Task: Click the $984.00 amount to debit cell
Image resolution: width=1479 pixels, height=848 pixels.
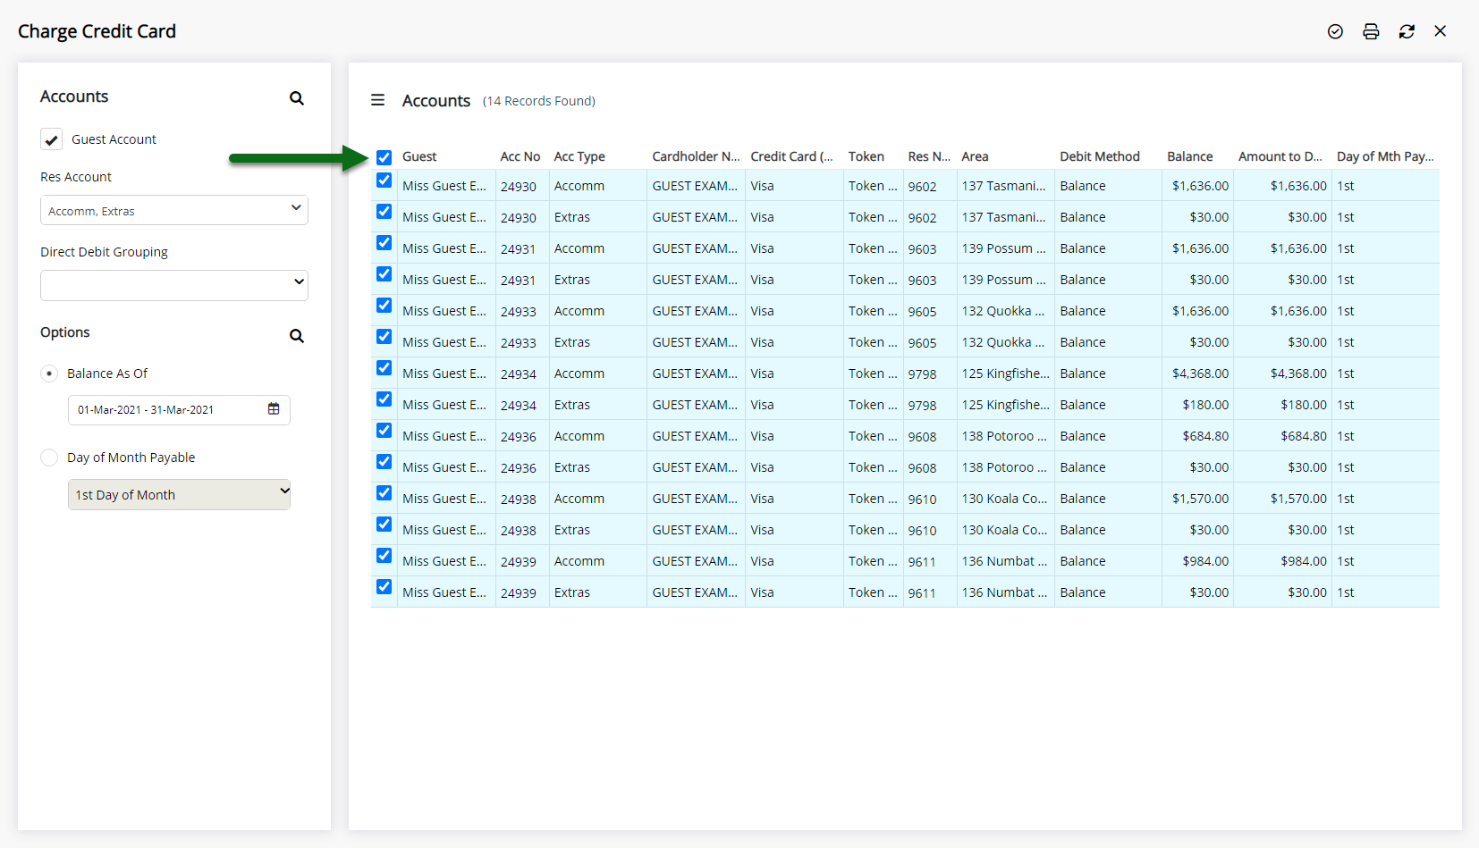Action: pyautogui.click(x=1304, y=561)
